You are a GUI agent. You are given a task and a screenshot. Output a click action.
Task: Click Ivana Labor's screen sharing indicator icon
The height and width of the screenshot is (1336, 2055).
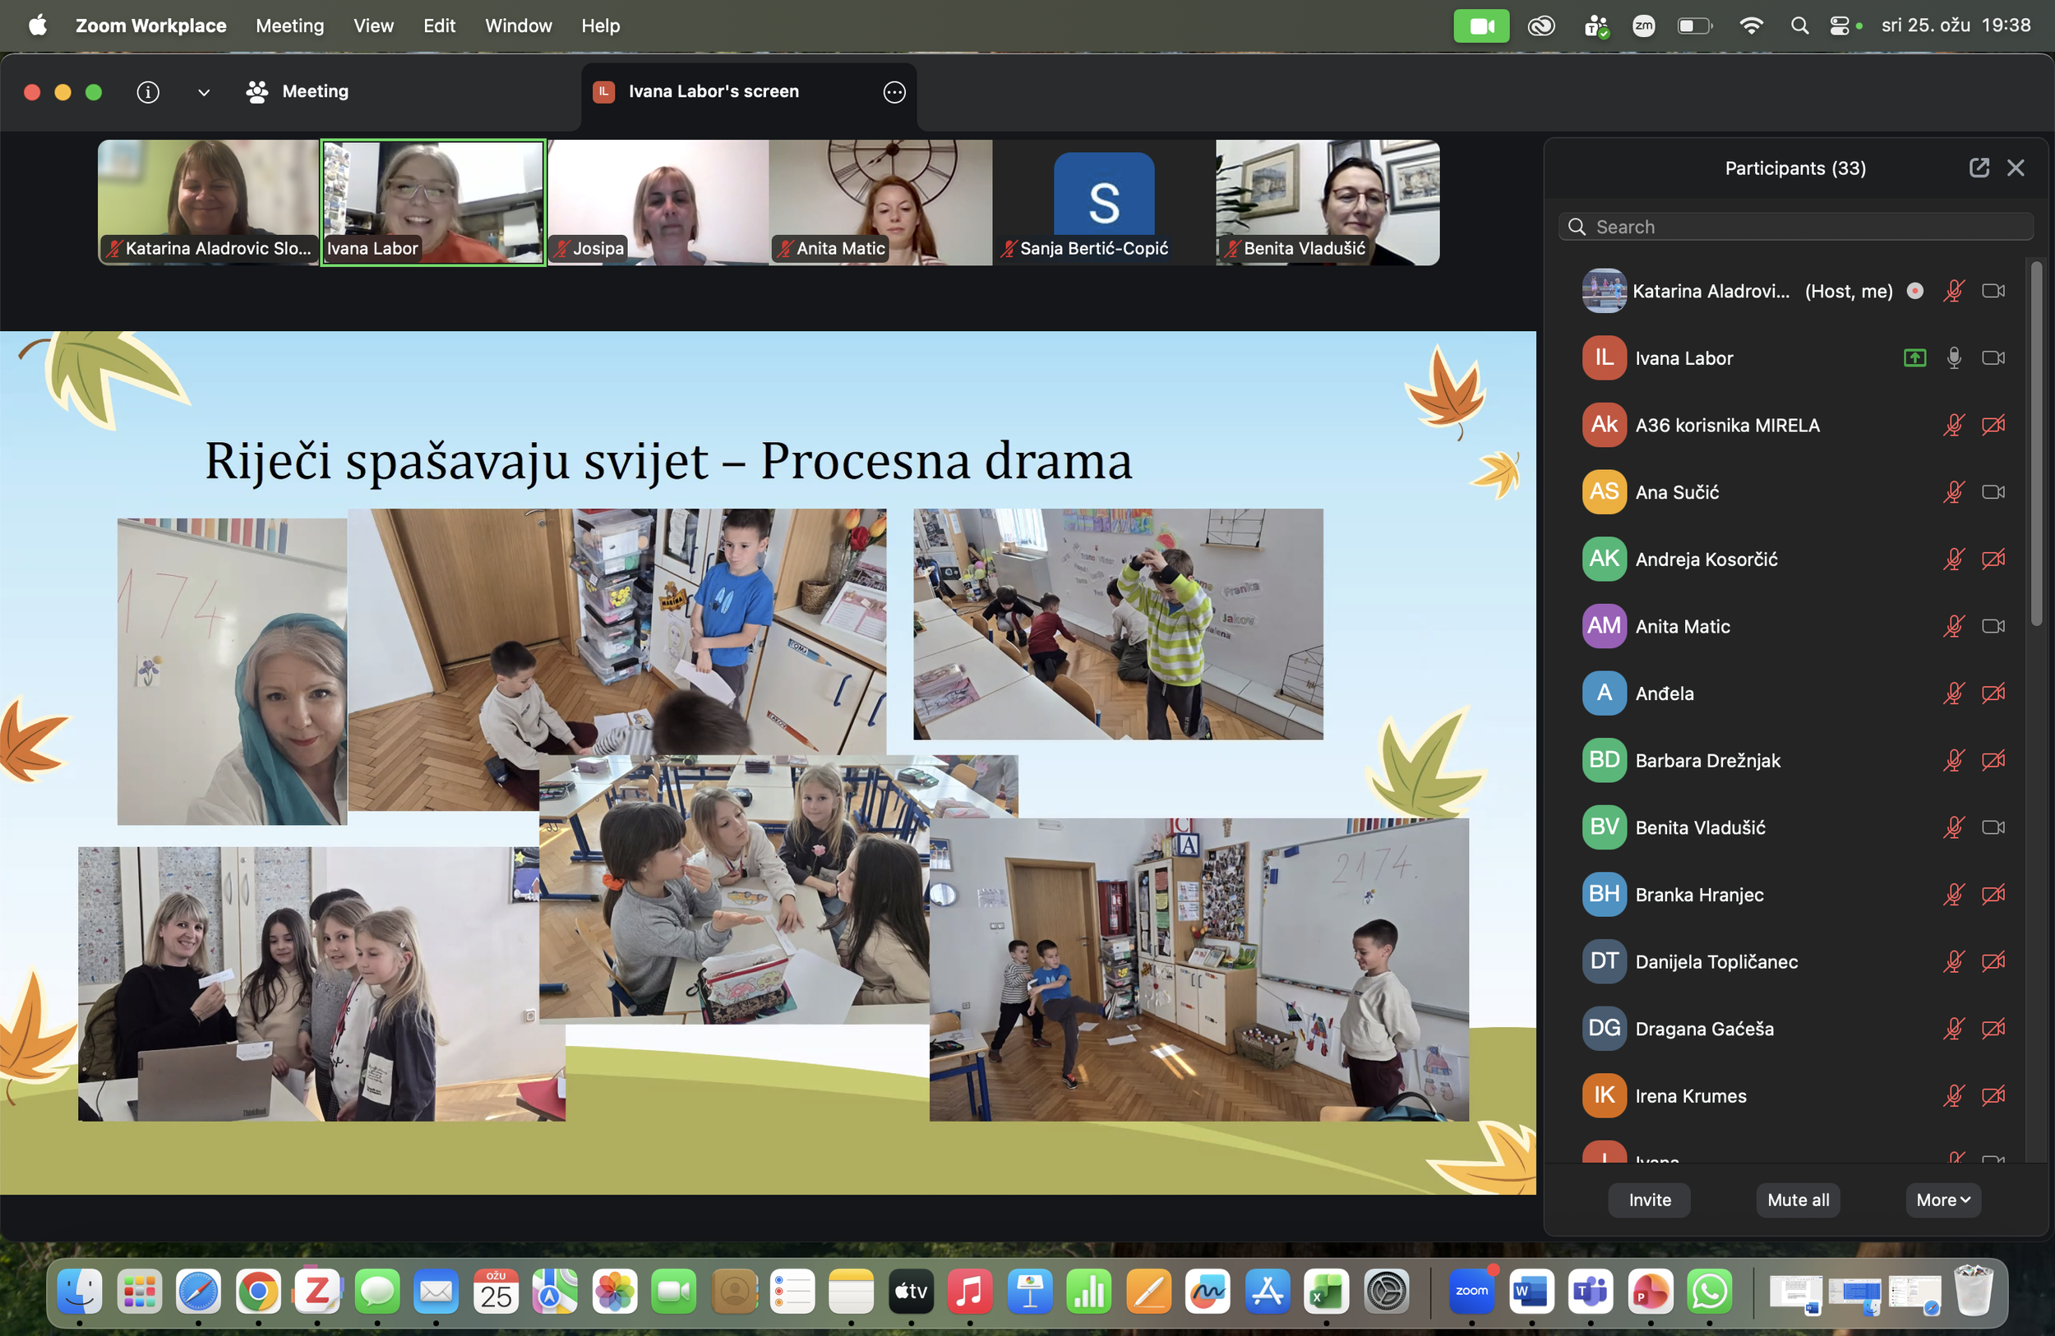point(1914,357)
